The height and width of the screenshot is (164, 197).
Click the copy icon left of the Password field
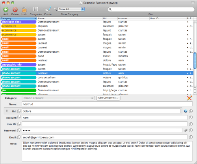pos(19,130)
